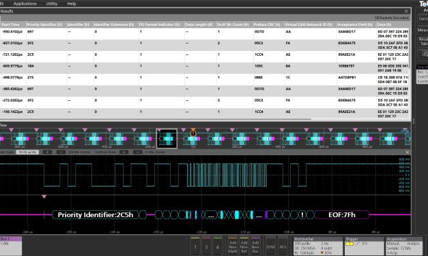The width and height of the screenshot is (428, 256).
Task: Turn on channel 3 button
Action: point(206,246)
